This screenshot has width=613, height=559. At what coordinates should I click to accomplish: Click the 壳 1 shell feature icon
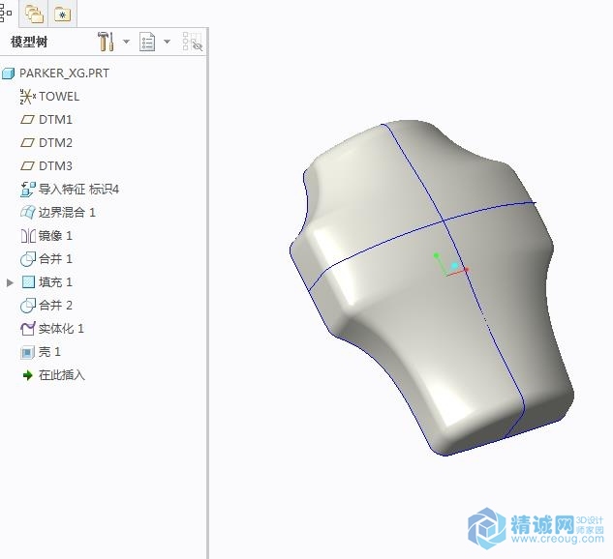(27, 352)
